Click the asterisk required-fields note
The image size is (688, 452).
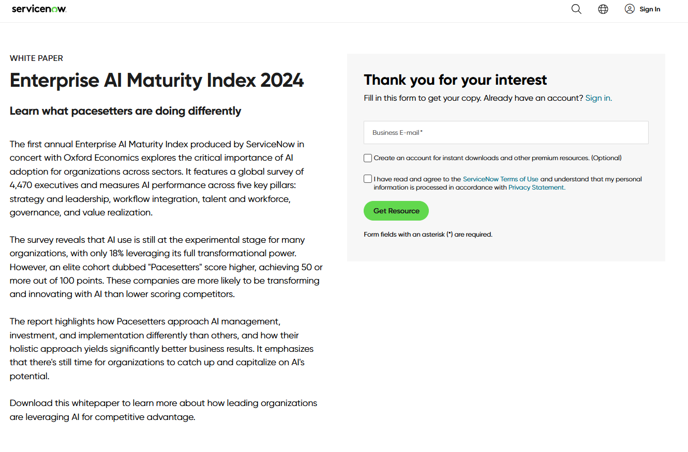click(x=428, y=235)
